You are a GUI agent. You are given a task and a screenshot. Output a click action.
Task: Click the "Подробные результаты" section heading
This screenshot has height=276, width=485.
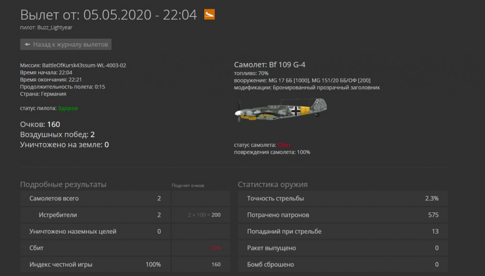tap(63, 184)
